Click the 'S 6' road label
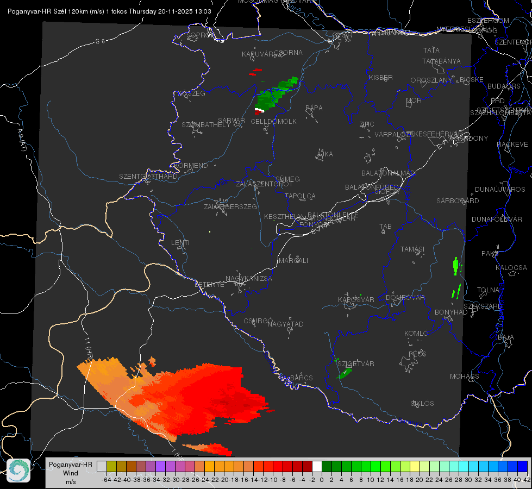The height and width of the screenshot is (489, 532). point(101,41)
